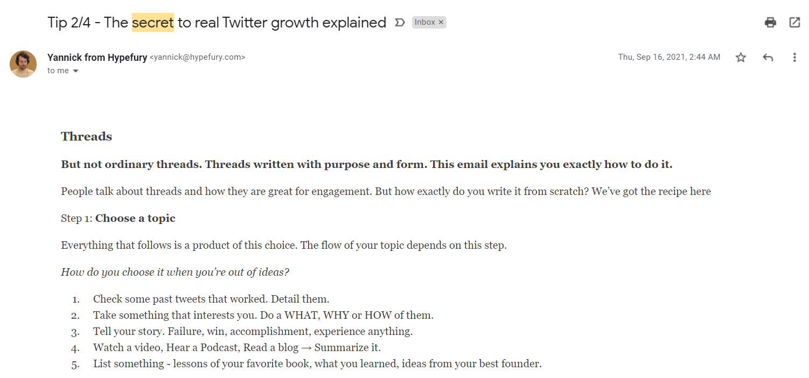
Task: Click the sender name Yannick from Hypefury
Action: point(97,57)
